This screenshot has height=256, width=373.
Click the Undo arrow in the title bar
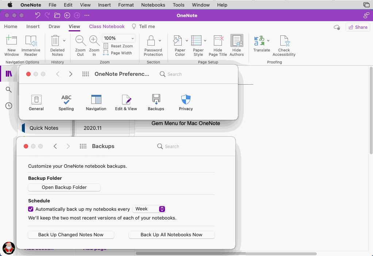pyautogui.click(x=38, y=15)
